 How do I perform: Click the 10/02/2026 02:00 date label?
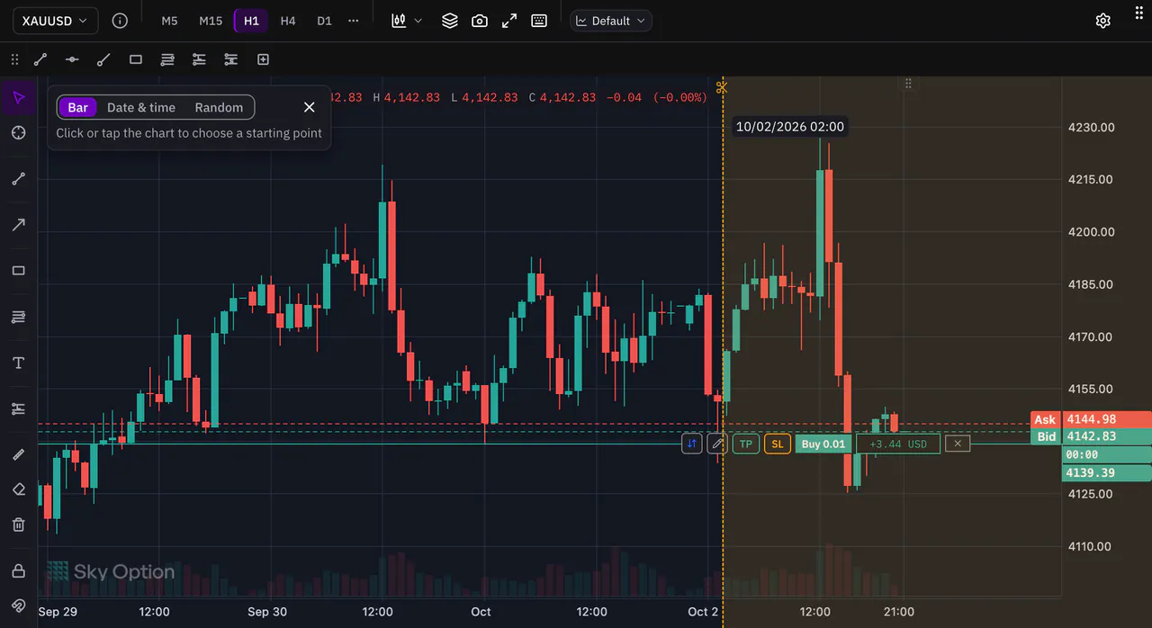[x=790, y=127]
